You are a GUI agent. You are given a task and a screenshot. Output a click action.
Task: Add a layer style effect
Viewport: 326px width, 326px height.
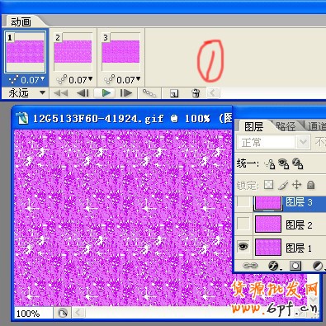pos(273,266)
